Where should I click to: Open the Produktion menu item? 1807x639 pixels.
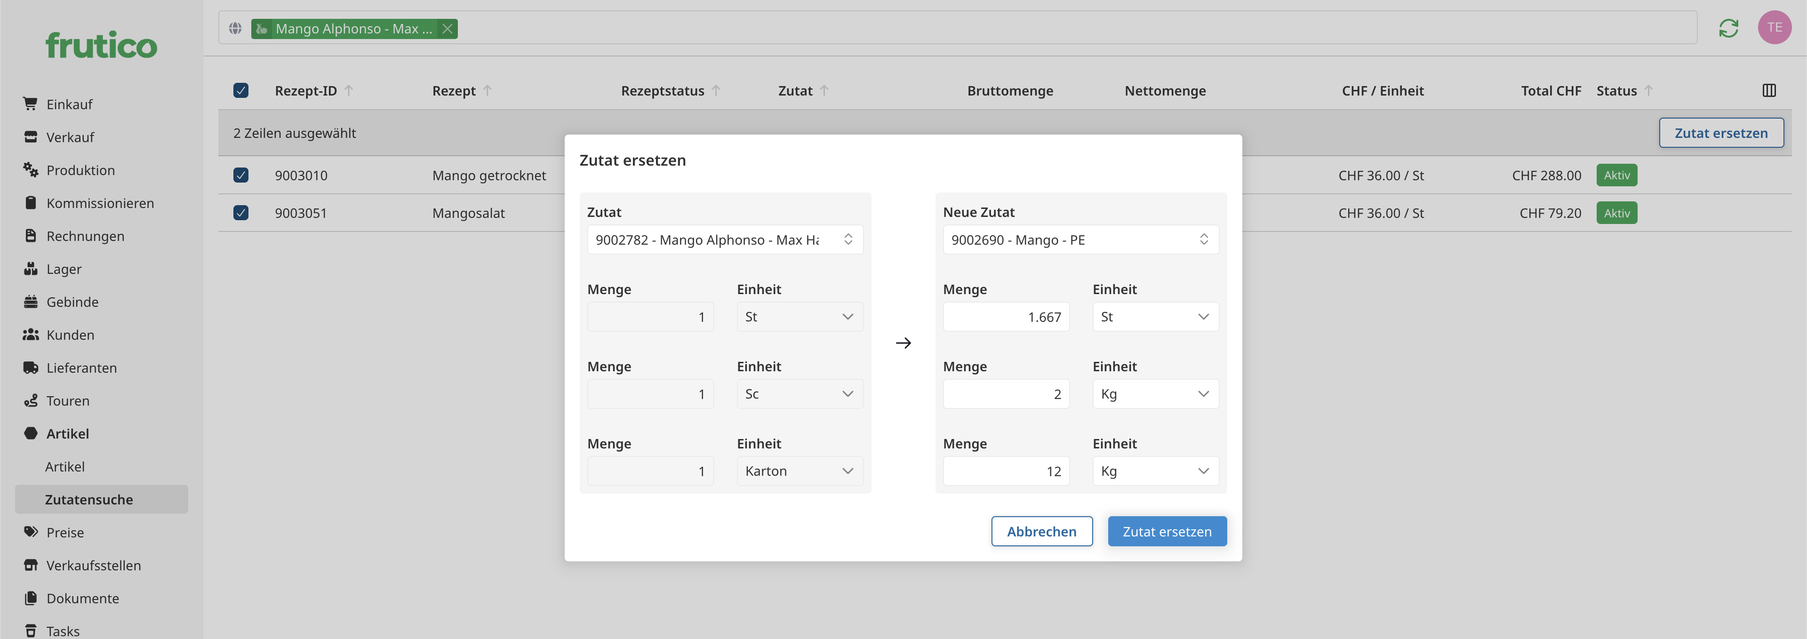tap(80, 170)
